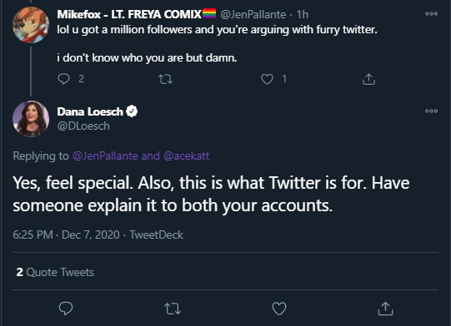Reply to Mikefox's tweet
Screen dimensions: 451x326
tap(63, 79)
